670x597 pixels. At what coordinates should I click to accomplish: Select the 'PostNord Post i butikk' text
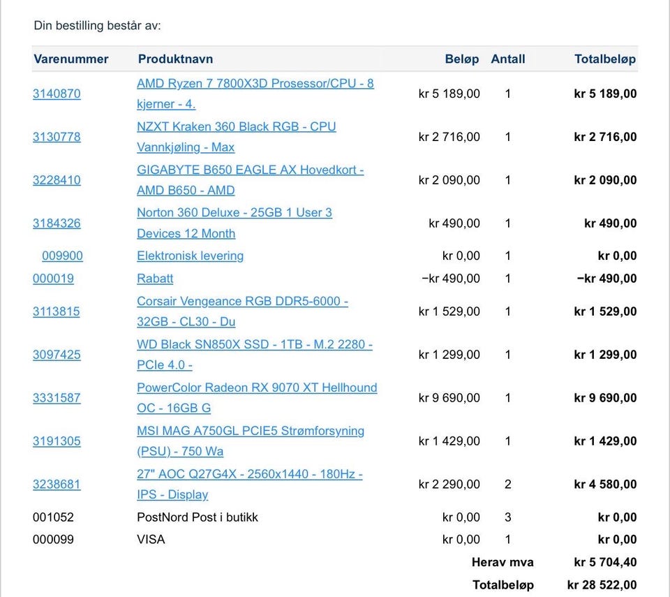click(198, 517)
